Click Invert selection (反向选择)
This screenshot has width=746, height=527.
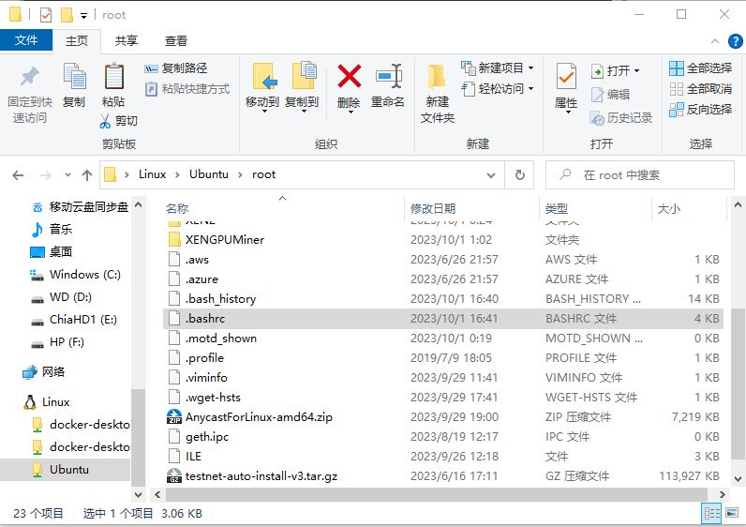700,110
